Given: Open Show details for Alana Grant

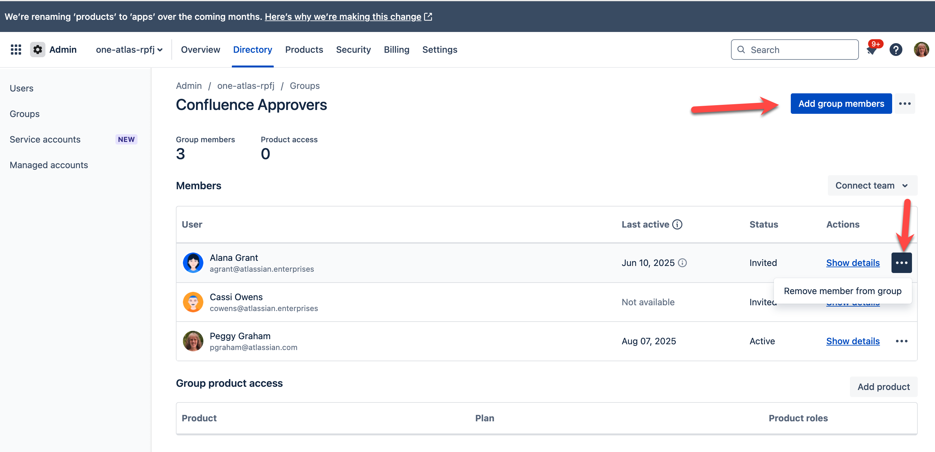Looking at the screenshot, I should point(852,263).
